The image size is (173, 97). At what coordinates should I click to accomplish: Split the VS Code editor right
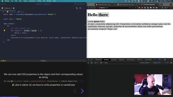[80, 8]
